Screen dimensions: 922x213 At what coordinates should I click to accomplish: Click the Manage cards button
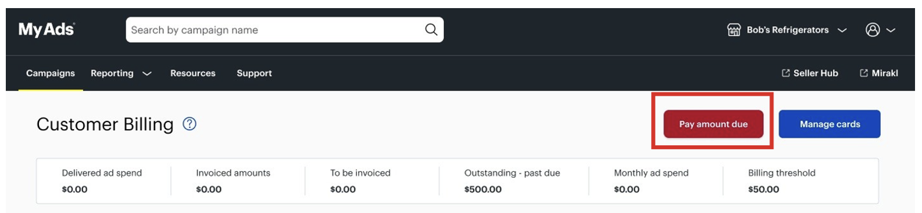tap(830, 124)
